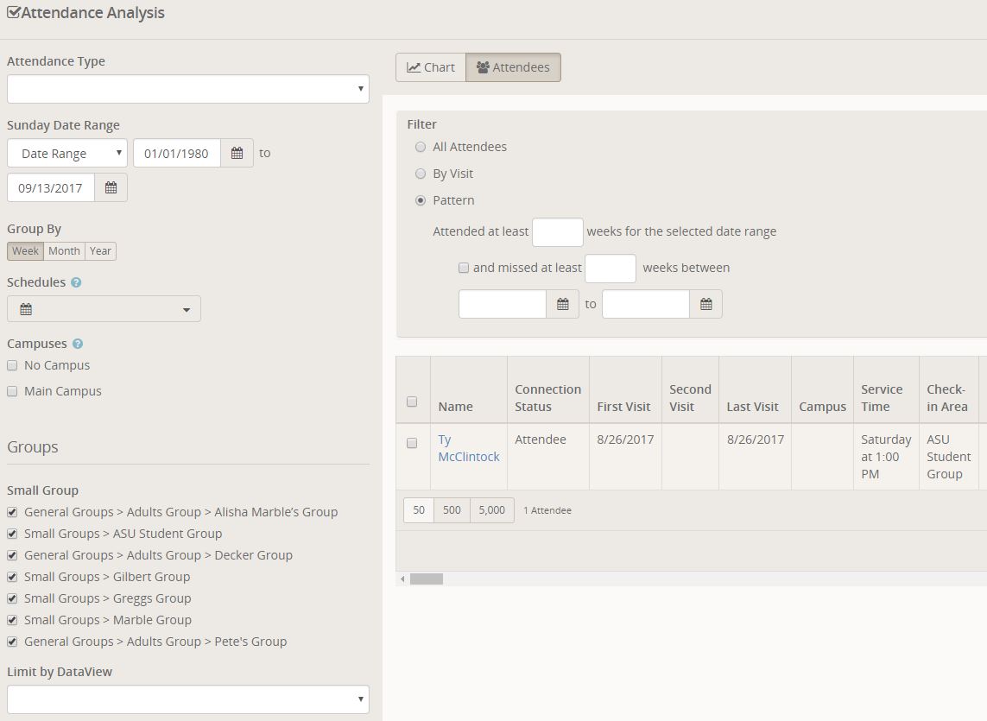Select the By Visit filter option
Screen dimensions: 987x721
tap(421, 174)
